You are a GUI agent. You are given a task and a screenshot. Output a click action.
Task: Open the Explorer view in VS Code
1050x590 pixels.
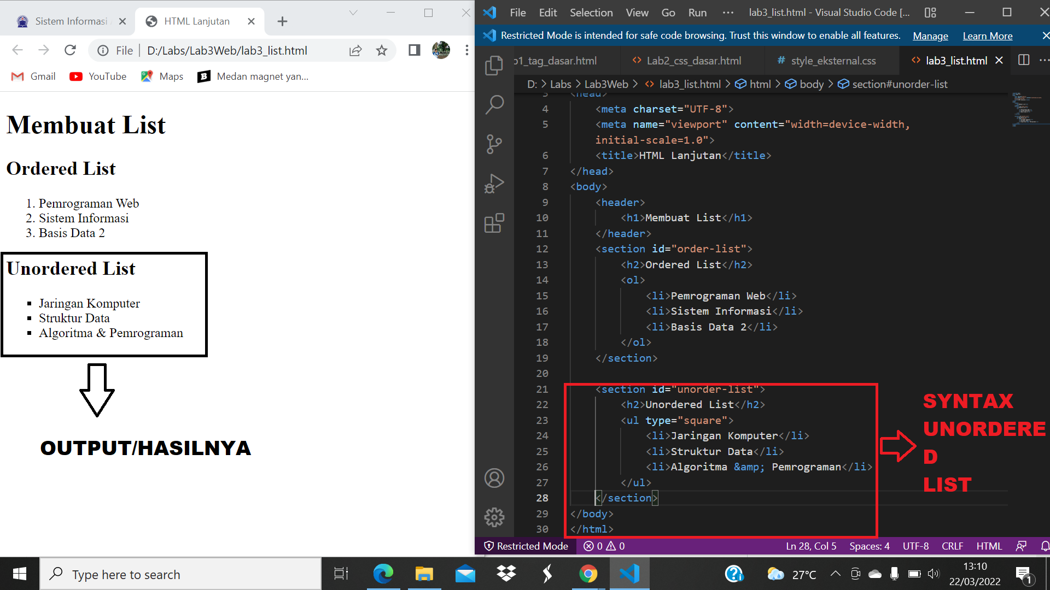point(494,64)
